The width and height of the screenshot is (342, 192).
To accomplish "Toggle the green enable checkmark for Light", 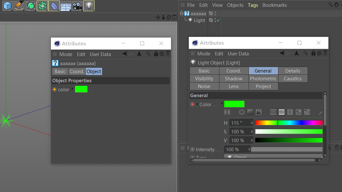I will (x=218, y=20).
